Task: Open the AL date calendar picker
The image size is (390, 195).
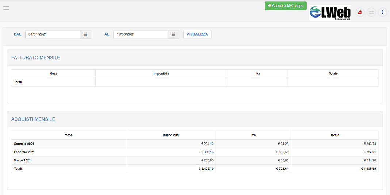Action: [173, 35]
